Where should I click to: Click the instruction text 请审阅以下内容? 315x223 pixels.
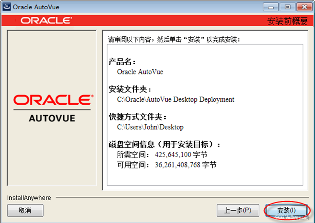[130, 39]
